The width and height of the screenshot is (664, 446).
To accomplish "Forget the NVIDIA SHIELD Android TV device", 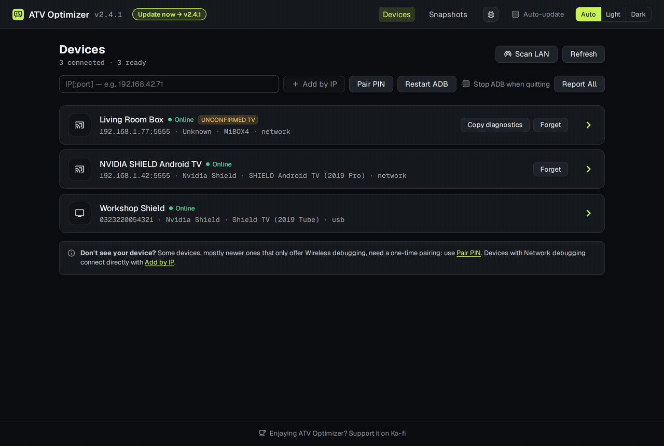I will pos(550,169).
